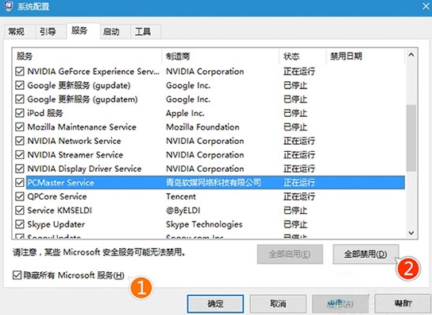Click the 全部禁用(D) button

365,254
